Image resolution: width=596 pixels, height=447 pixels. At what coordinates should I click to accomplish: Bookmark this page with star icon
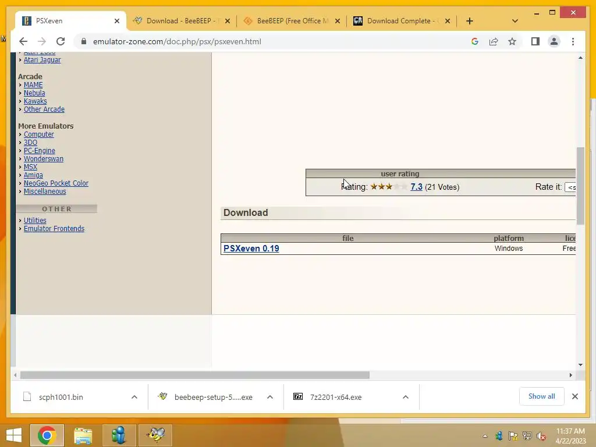[512, 41]
